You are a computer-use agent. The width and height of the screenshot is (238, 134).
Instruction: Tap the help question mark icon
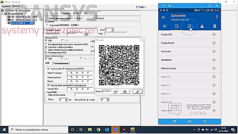point(217,17)
